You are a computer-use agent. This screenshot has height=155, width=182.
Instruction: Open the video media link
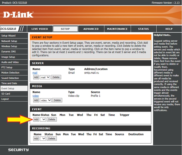pyautogui.click(x=36, y=96)
